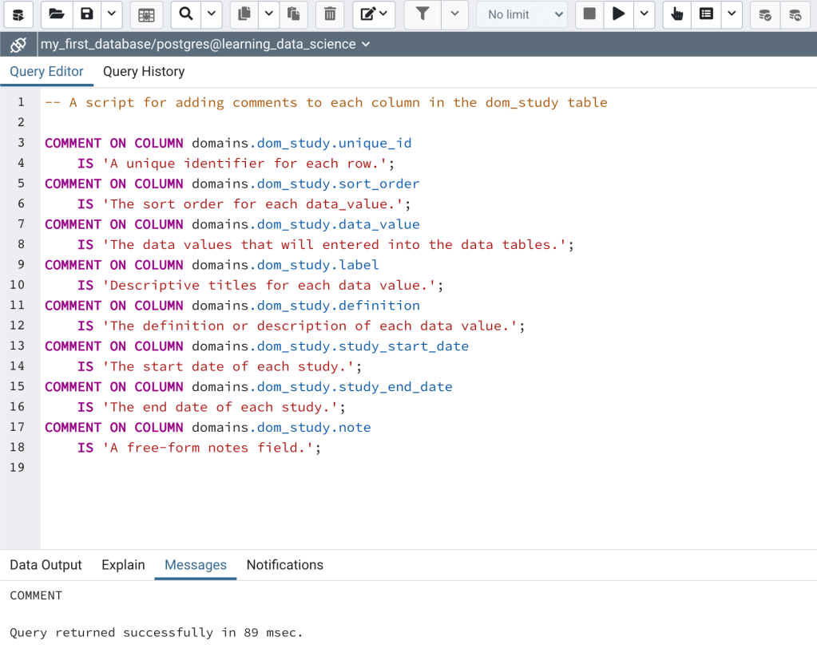Click the Commit database icon

click(x=764, y=14)
